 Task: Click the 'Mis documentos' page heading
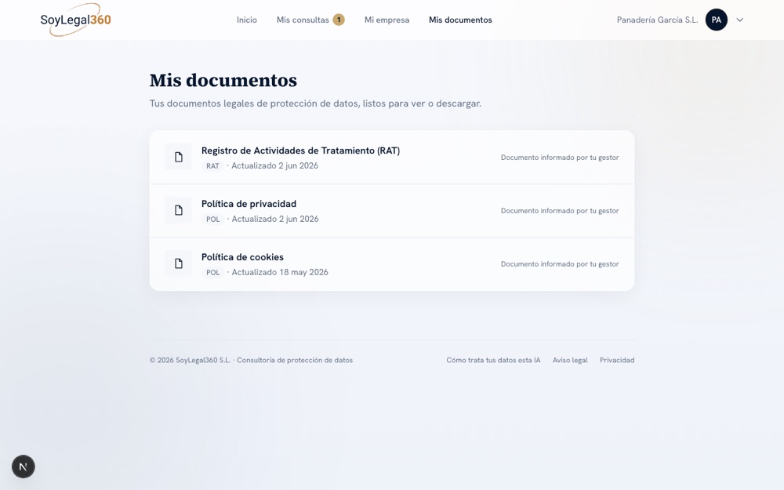point(223,80)
